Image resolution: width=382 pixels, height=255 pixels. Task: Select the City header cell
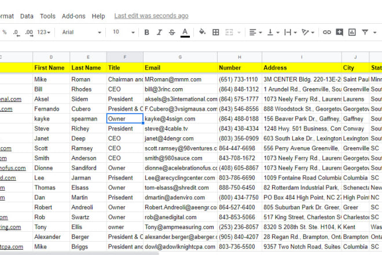[x=355, y=68]
